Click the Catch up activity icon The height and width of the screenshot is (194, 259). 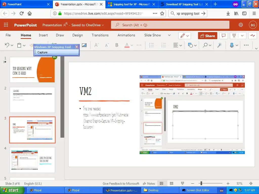pyautogui.click(x=253, y=36)
